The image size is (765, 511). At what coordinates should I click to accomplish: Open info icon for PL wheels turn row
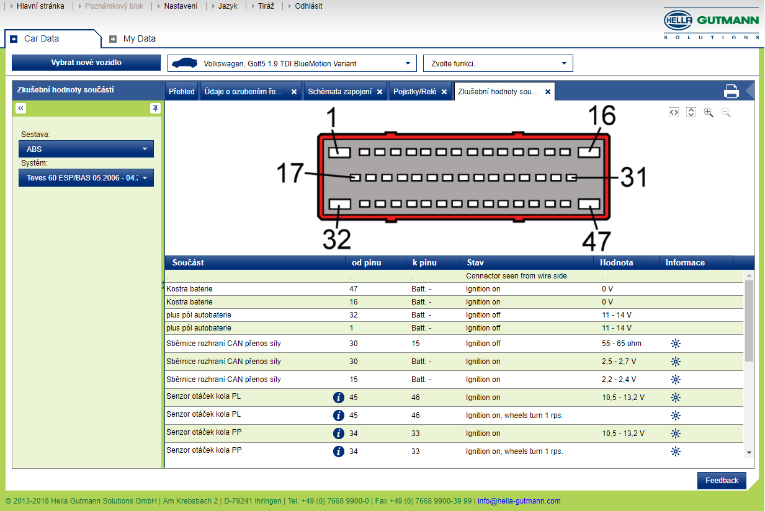click(339, 415)
